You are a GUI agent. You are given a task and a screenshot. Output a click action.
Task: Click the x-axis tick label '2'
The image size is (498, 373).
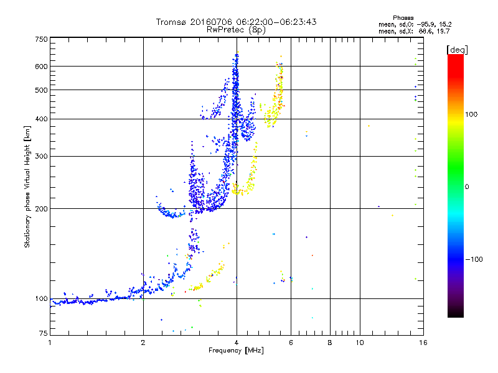click(x=143, y=343)
